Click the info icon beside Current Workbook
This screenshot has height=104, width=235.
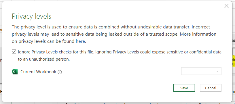pyautogui.click(x=60, y=72)
